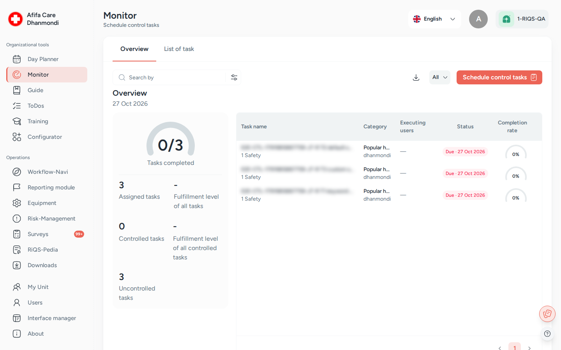Click the 27 Oct 2026 overview date
The height and width of the screenshot is (350, 561).
coord(130,104)
